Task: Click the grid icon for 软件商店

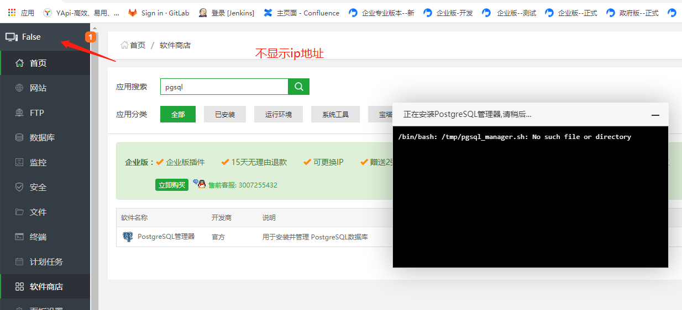Action: (19, 286)
